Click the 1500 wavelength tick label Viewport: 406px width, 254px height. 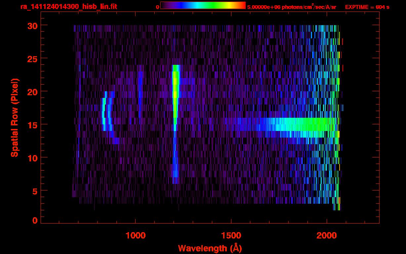(231, 235)
